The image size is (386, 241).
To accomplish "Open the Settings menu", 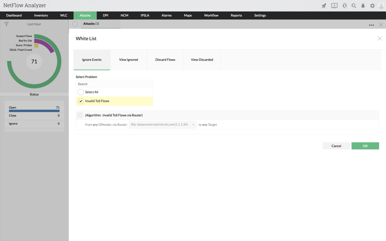I will pos(260,15).
